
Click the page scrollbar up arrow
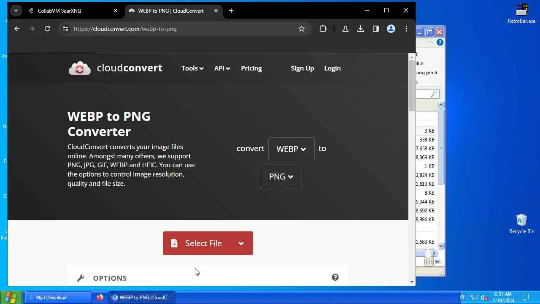[412, 56]
